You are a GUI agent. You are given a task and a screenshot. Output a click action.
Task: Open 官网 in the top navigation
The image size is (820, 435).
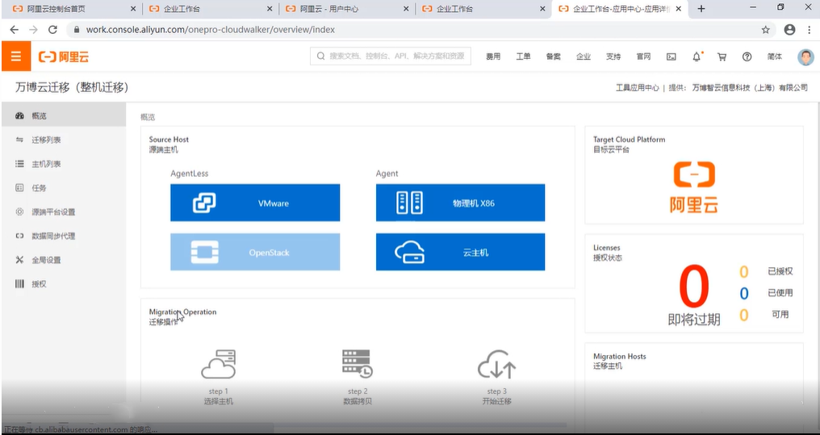pos(643,57)
